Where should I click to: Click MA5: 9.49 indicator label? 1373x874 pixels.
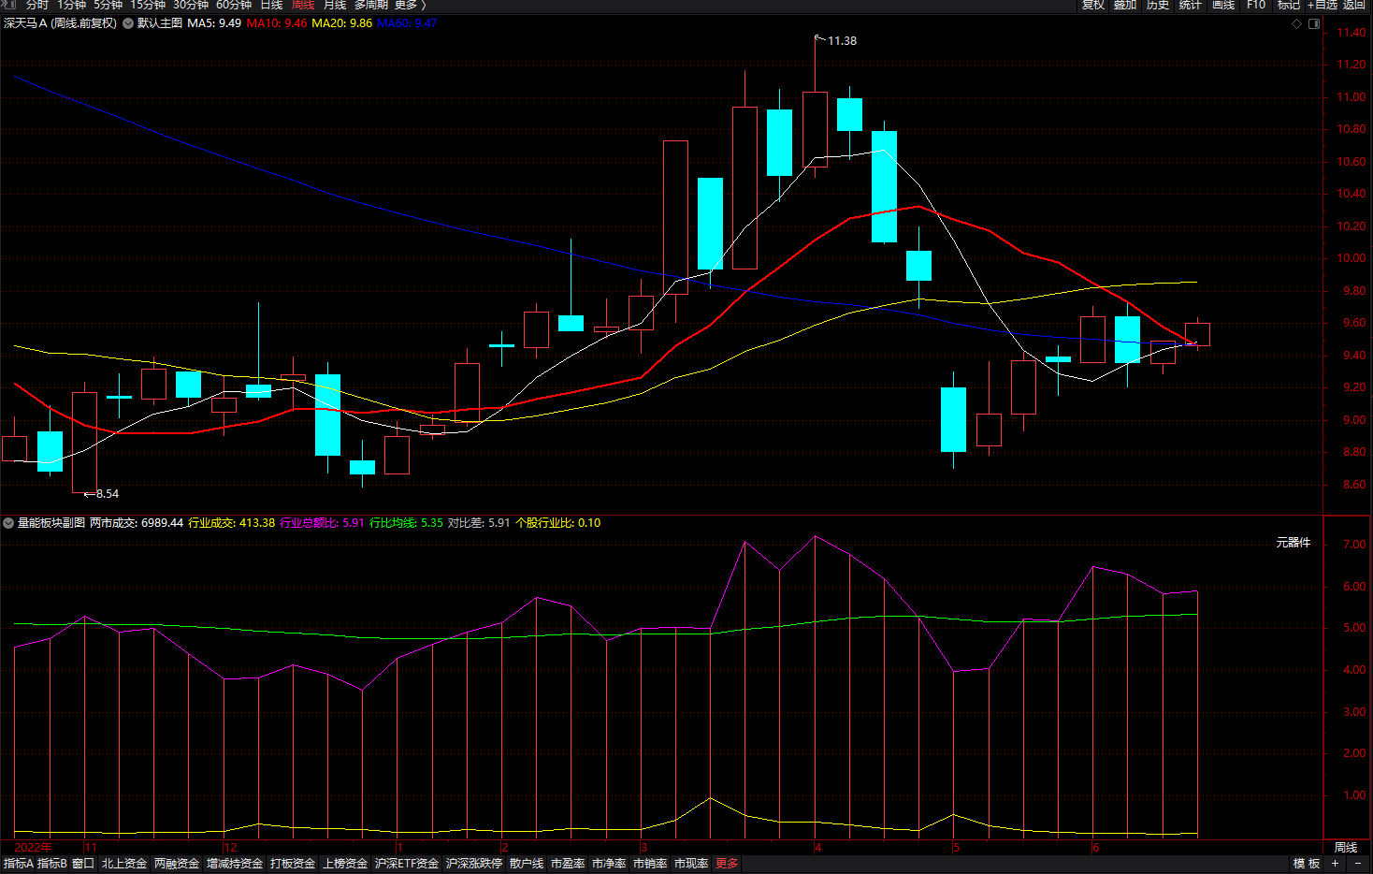click(x=214, y=23)
